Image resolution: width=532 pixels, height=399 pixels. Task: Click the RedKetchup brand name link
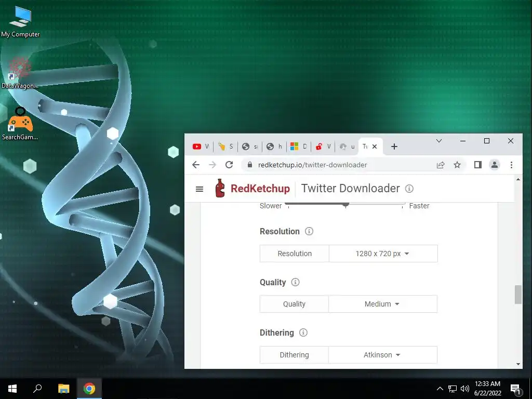pos(260,188)
